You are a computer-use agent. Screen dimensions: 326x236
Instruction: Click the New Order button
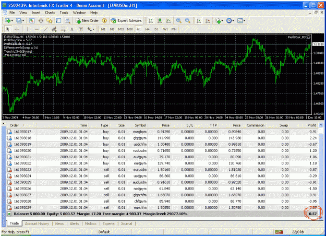[87, 20]
